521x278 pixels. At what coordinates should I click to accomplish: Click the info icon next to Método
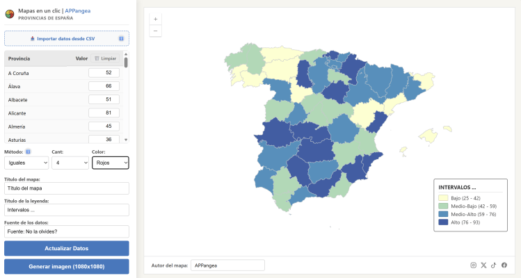pos(29,152)
